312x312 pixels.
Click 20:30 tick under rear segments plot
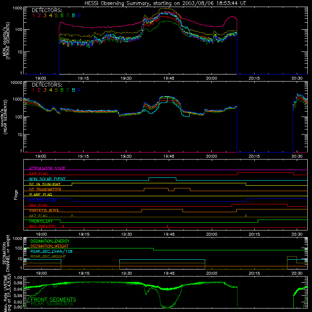297,156
